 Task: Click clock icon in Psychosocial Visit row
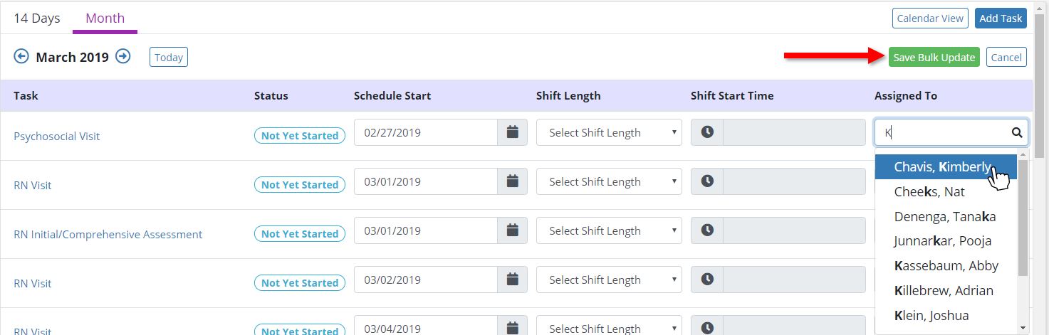point(707,132)
